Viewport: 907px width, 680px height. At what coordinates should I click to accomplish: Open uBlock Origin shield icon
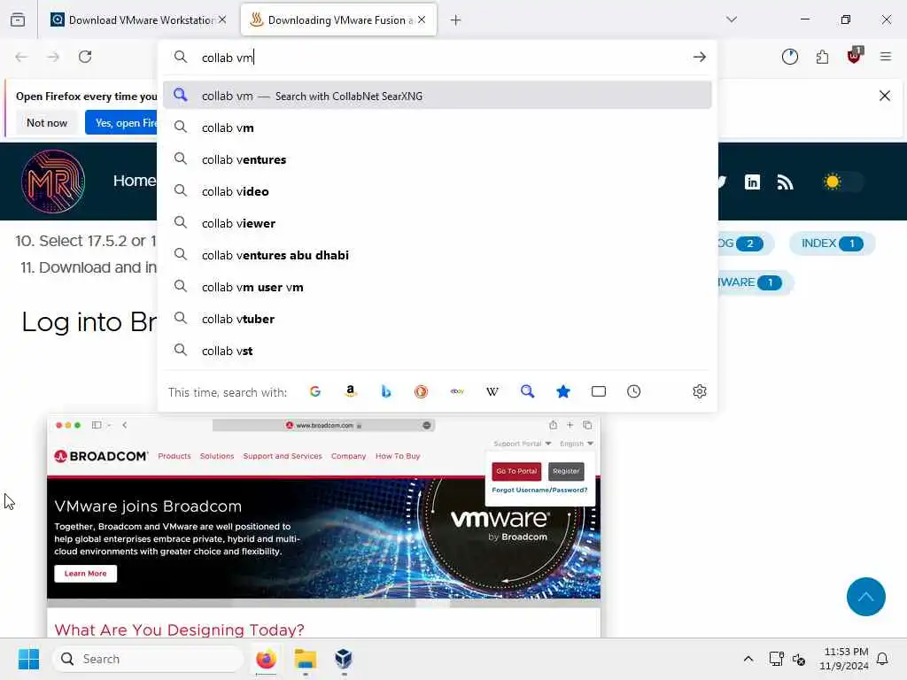tap(855, 56)
